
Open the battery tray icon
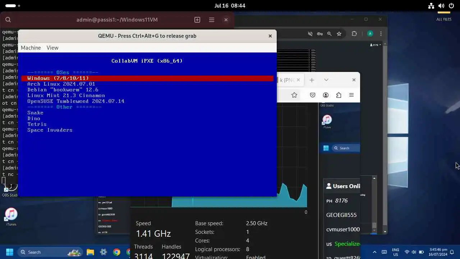(x=421, y=252)
